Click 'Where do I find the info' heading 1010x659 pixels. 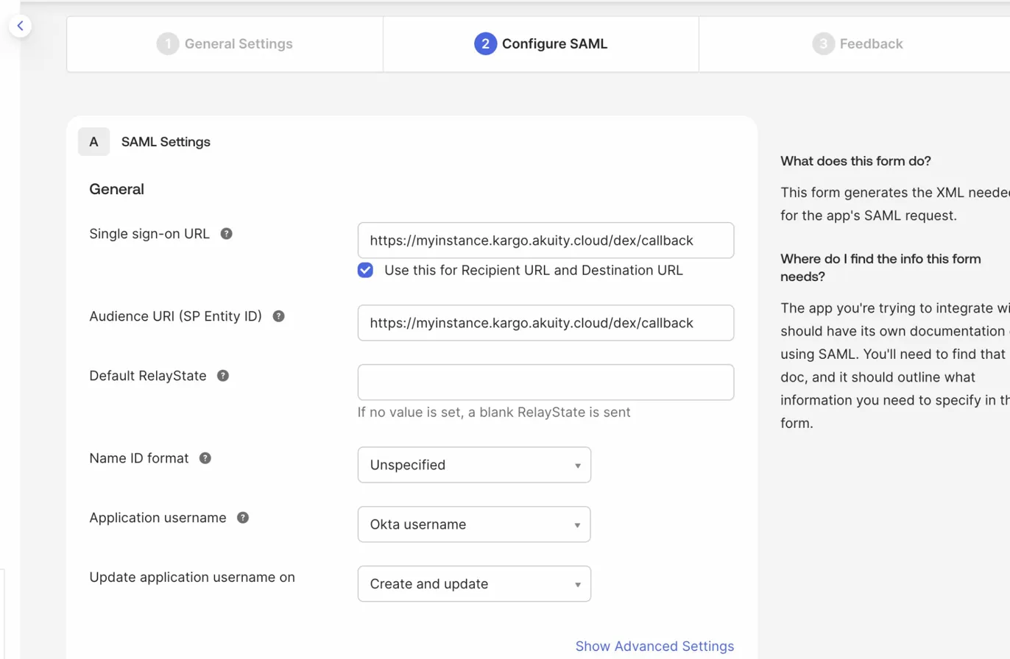click(880, 268)
